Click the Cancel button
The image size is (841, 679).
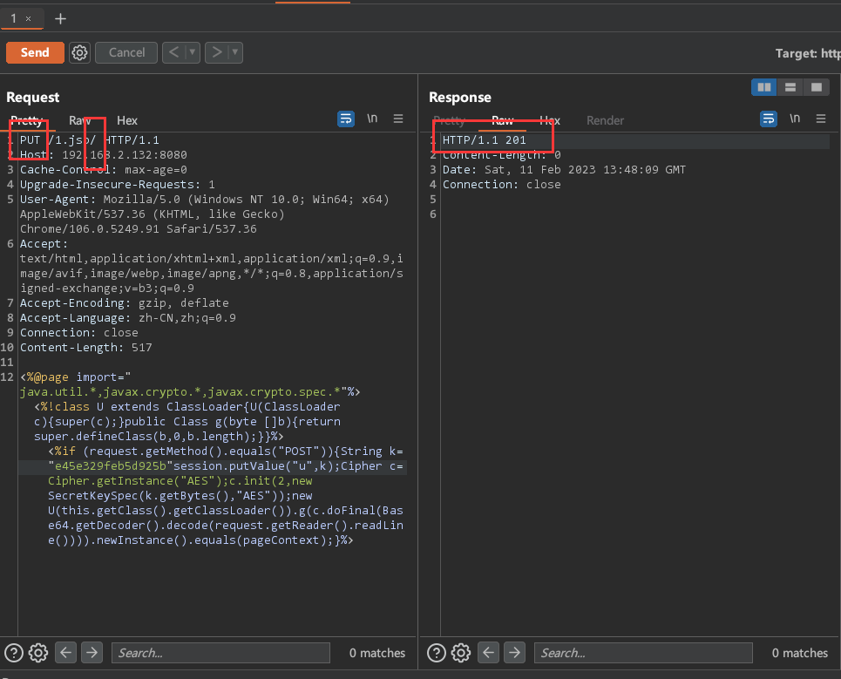[126, 52]
